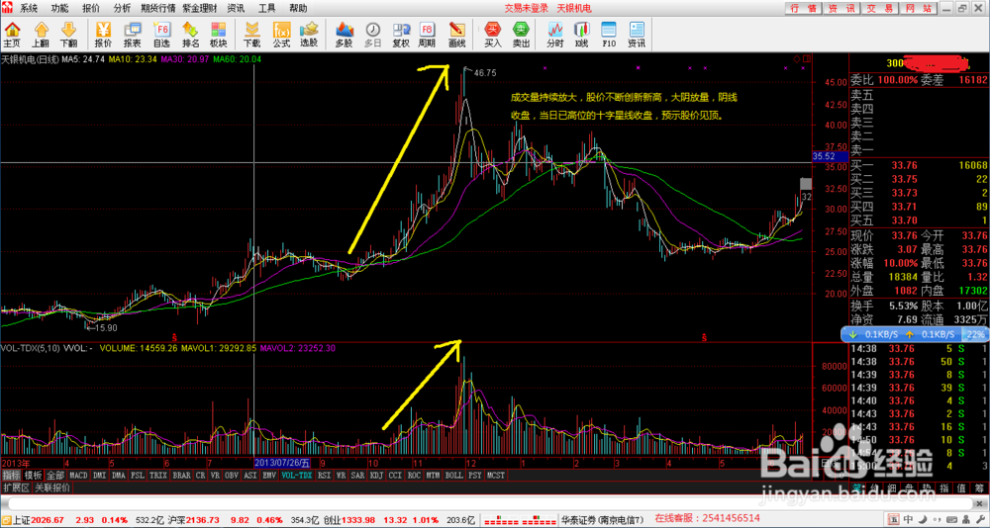Click the 上翻 page-up arrow icon
990x528 pixels.
click(x=41, y=35)
